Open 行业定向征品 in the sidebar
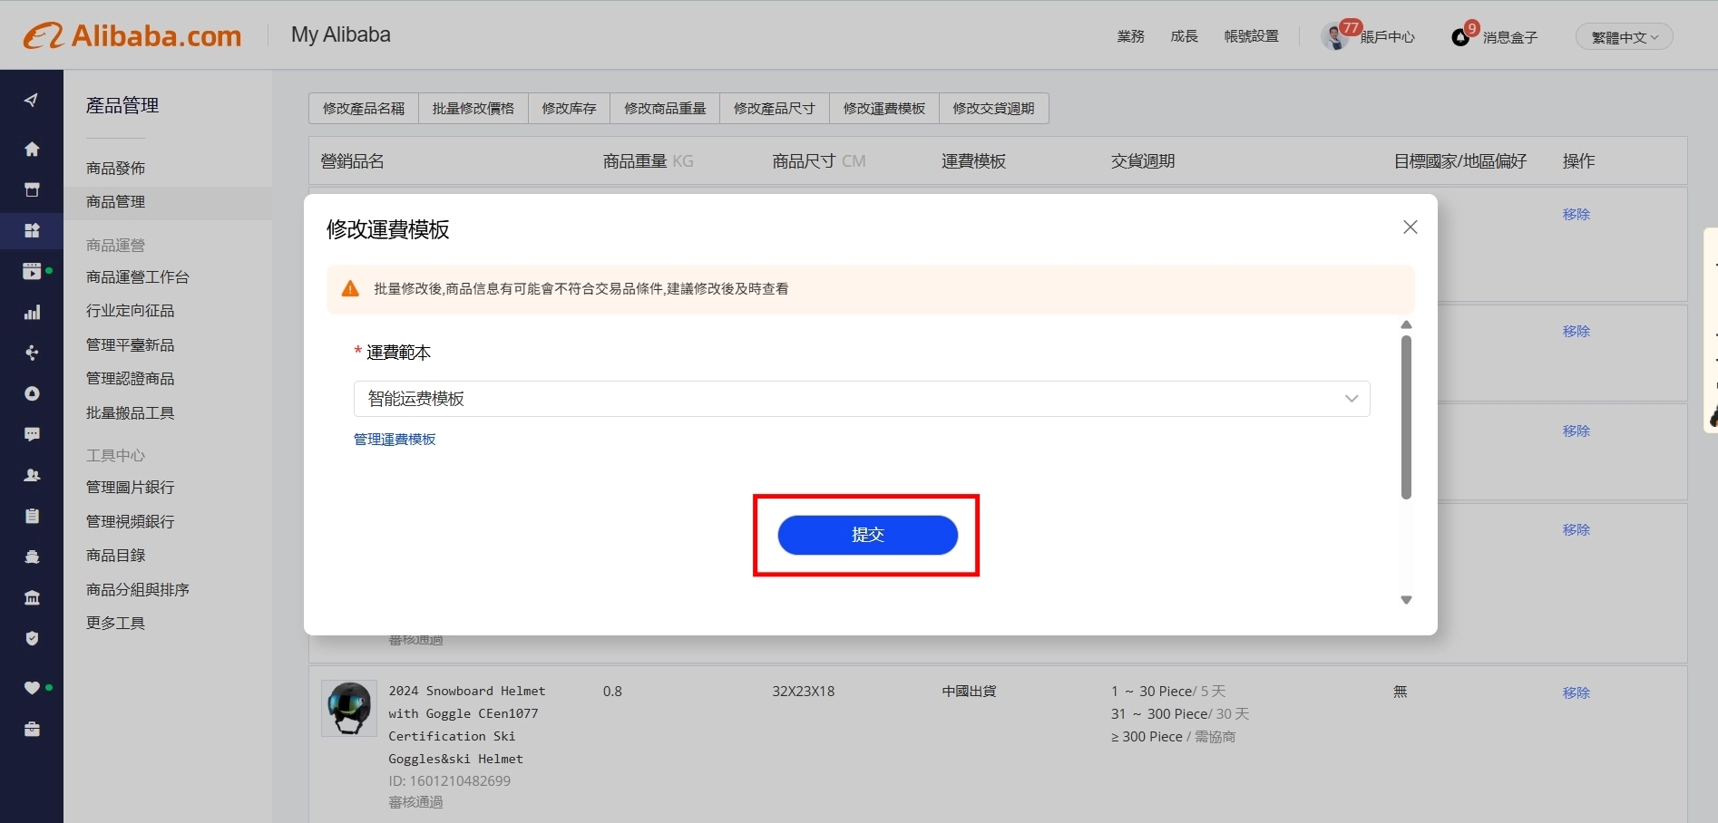Viewport: 1718px width, 823px height. [130, 310]
